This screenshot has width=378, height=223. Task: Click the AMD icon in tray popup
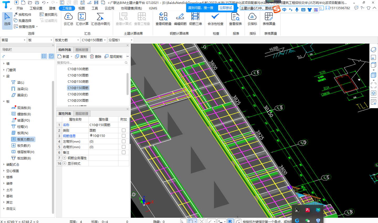[x=307, y=210]
